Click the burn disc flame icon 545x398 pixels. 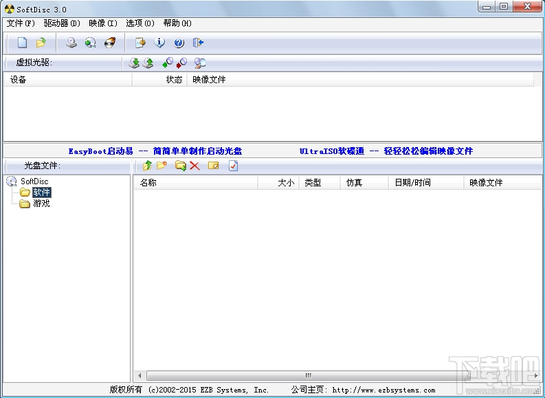[110, 43]
